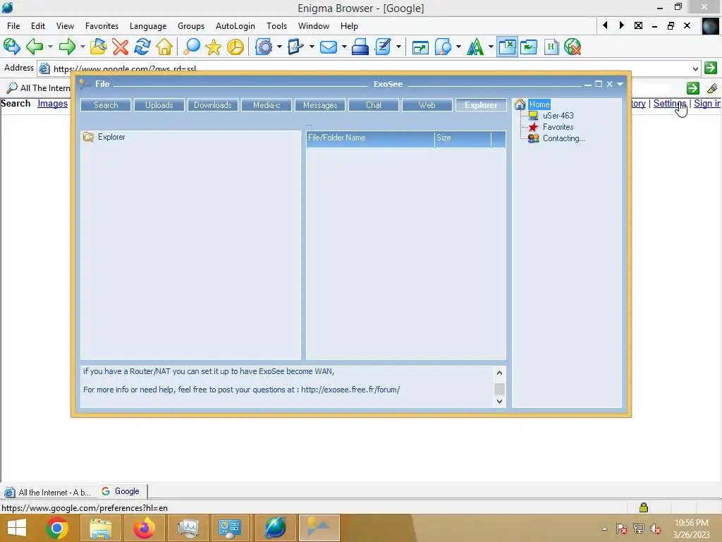Click the font size AA icon
Viewport: 722px width, 542px height.
pyautogui.click(x=475, y=47)
